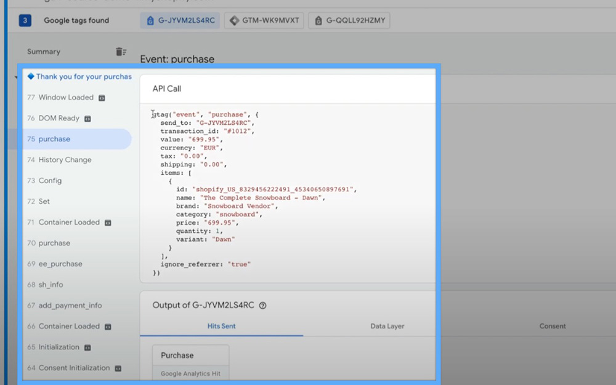Open the Purchase Google Analytics Hit card
The image size is (616, 385).
point(190,362)
